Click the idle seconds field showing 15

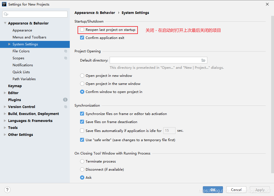169,131
